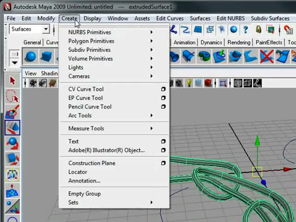Click the NURBS sphere shelf icon
The image size is (296, 222).
[31, 56]
